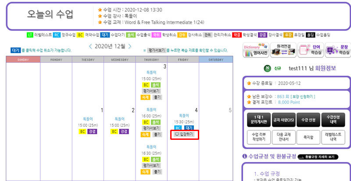The width and height of the screenshot is (351, 181).
Task: Open 레벨테스트 내역 history
Action: click(x=334, y=137)
